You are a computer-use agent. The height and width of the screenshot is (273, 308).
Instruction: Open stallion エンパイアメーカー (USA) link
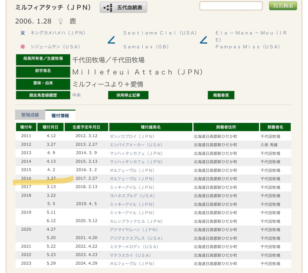point(136,145)
